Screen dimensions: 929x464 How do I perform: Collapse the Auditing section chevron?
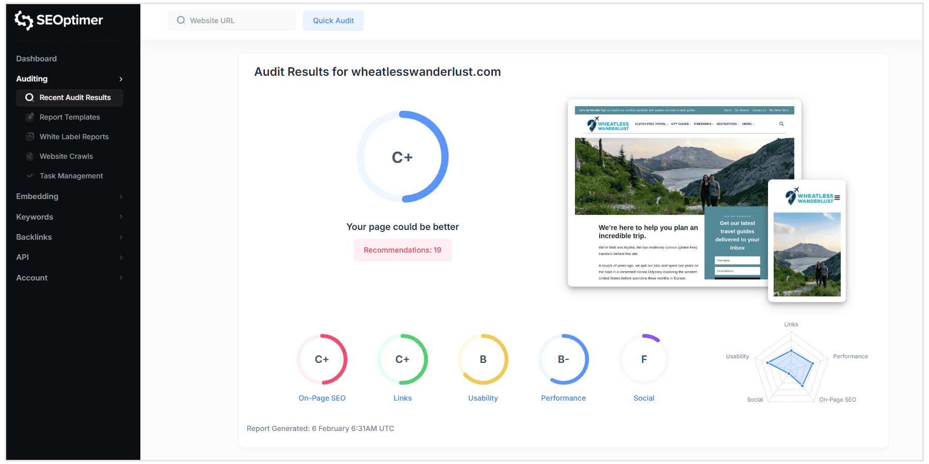(121, 79)
